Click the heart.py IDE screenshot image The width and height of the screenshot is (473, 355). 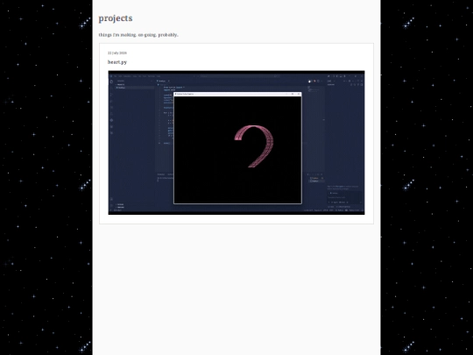click(x=236, y=143)
